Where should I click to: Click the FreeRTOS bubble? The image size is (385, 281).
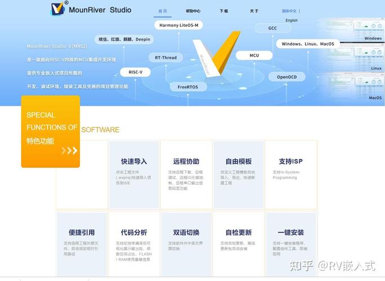coord(188,87)
